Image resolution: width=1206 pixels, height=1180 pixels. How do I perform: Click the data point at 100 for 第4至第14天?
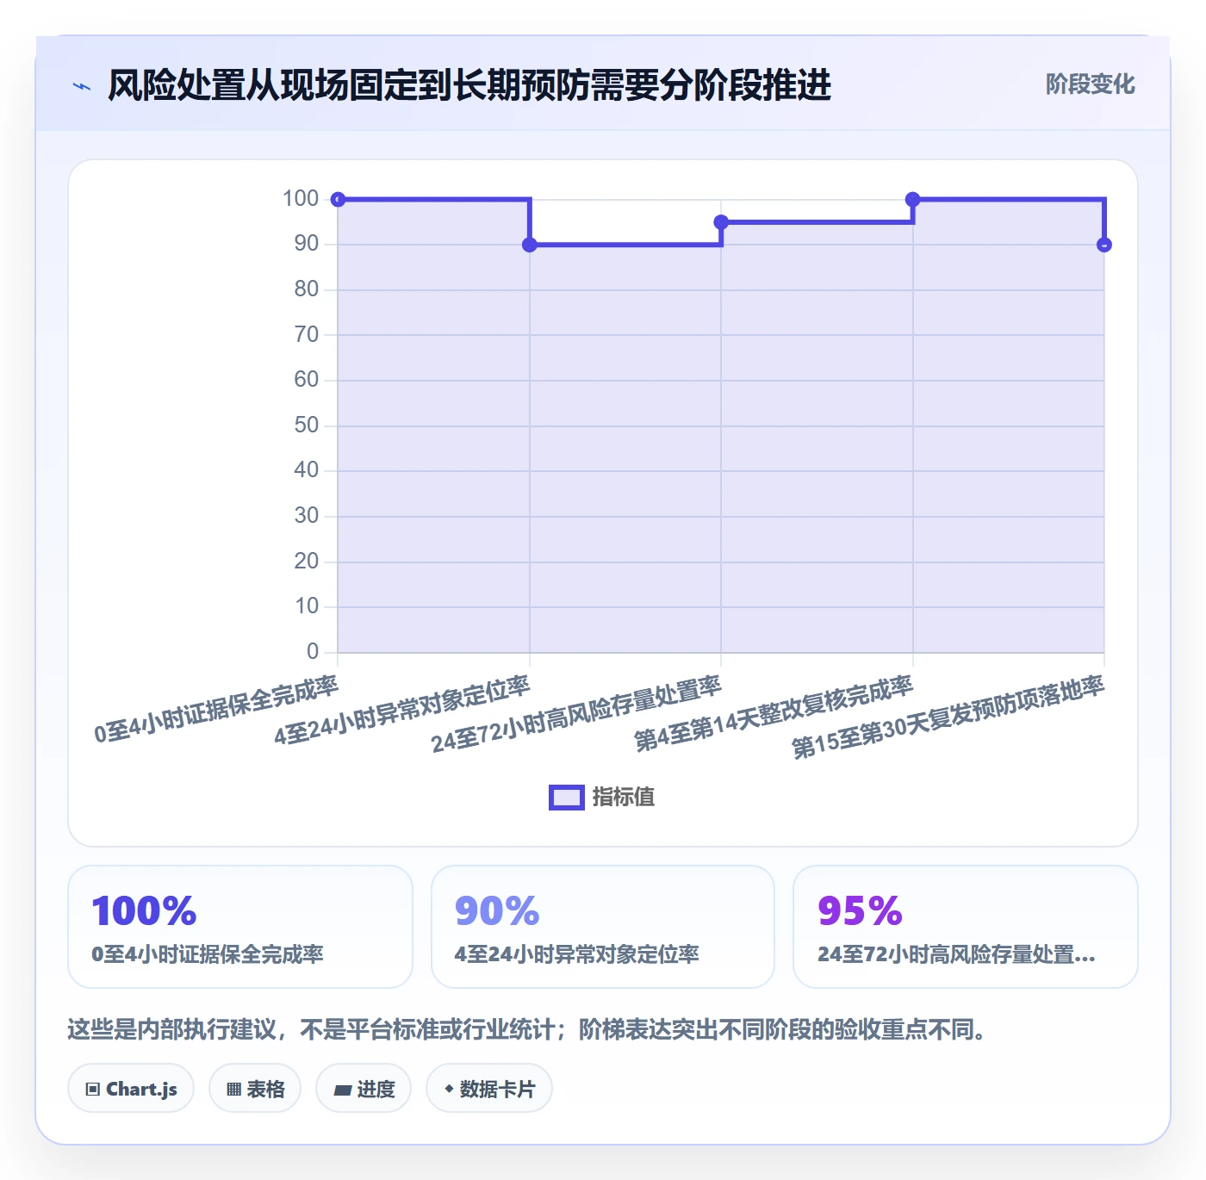[x=913, y=199]
